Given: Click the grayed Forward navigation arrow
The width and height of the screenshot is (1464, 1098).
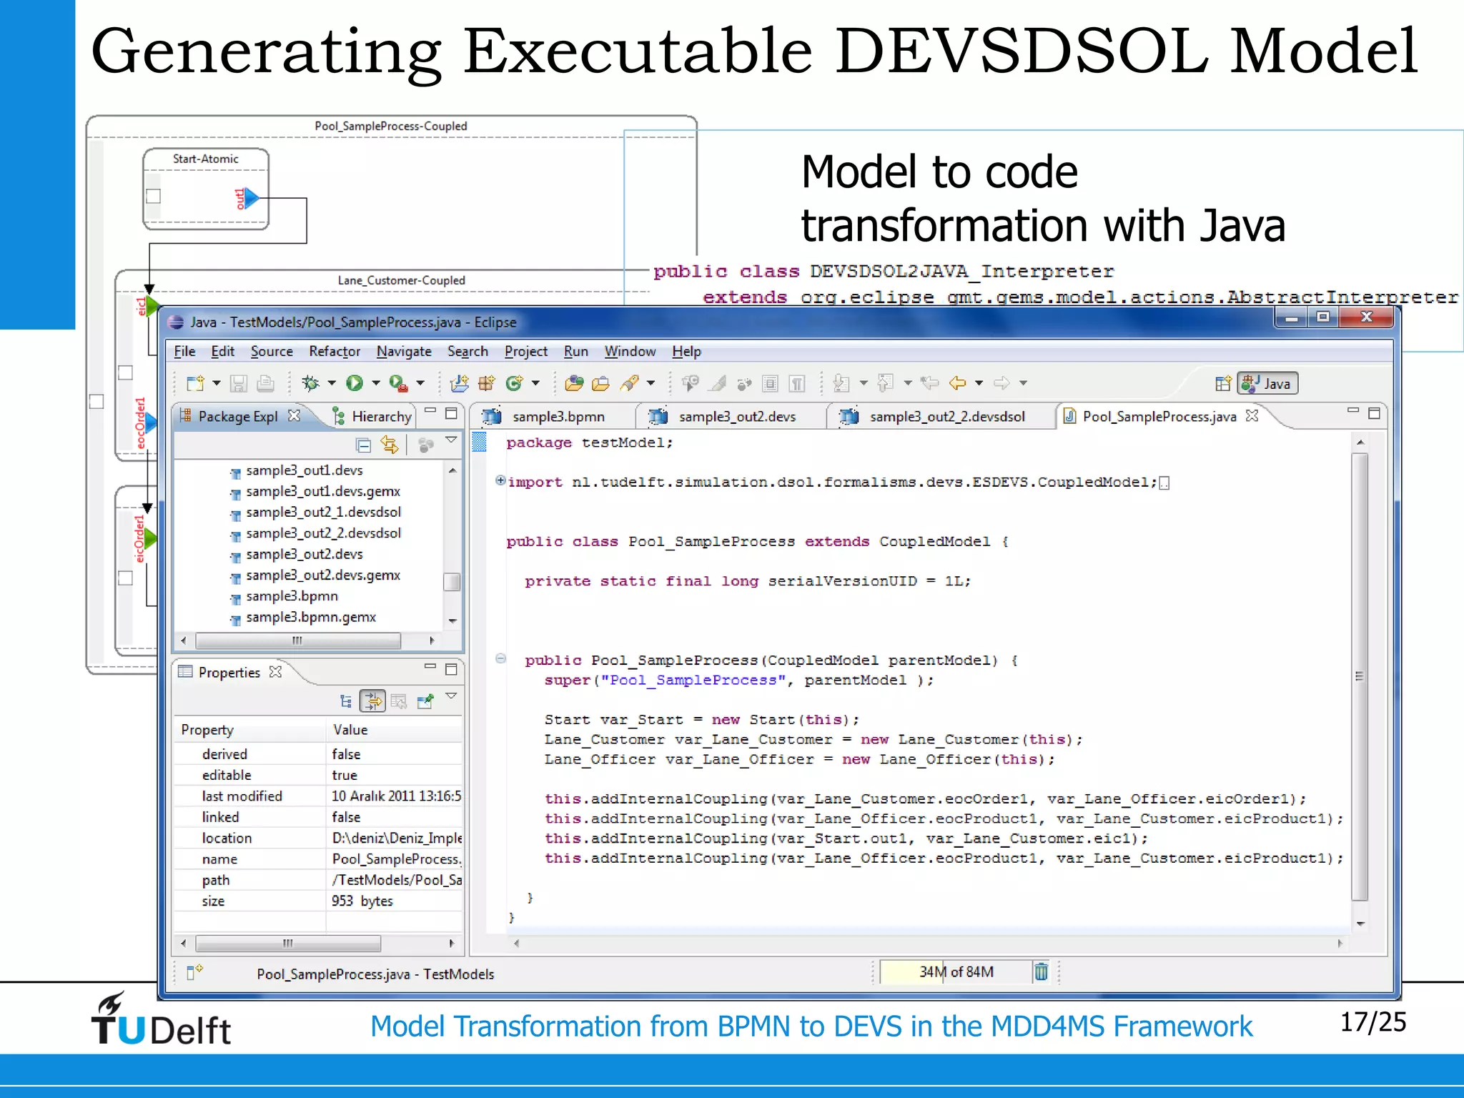Looking at the screenshot, I should [x=1001, y=384].
